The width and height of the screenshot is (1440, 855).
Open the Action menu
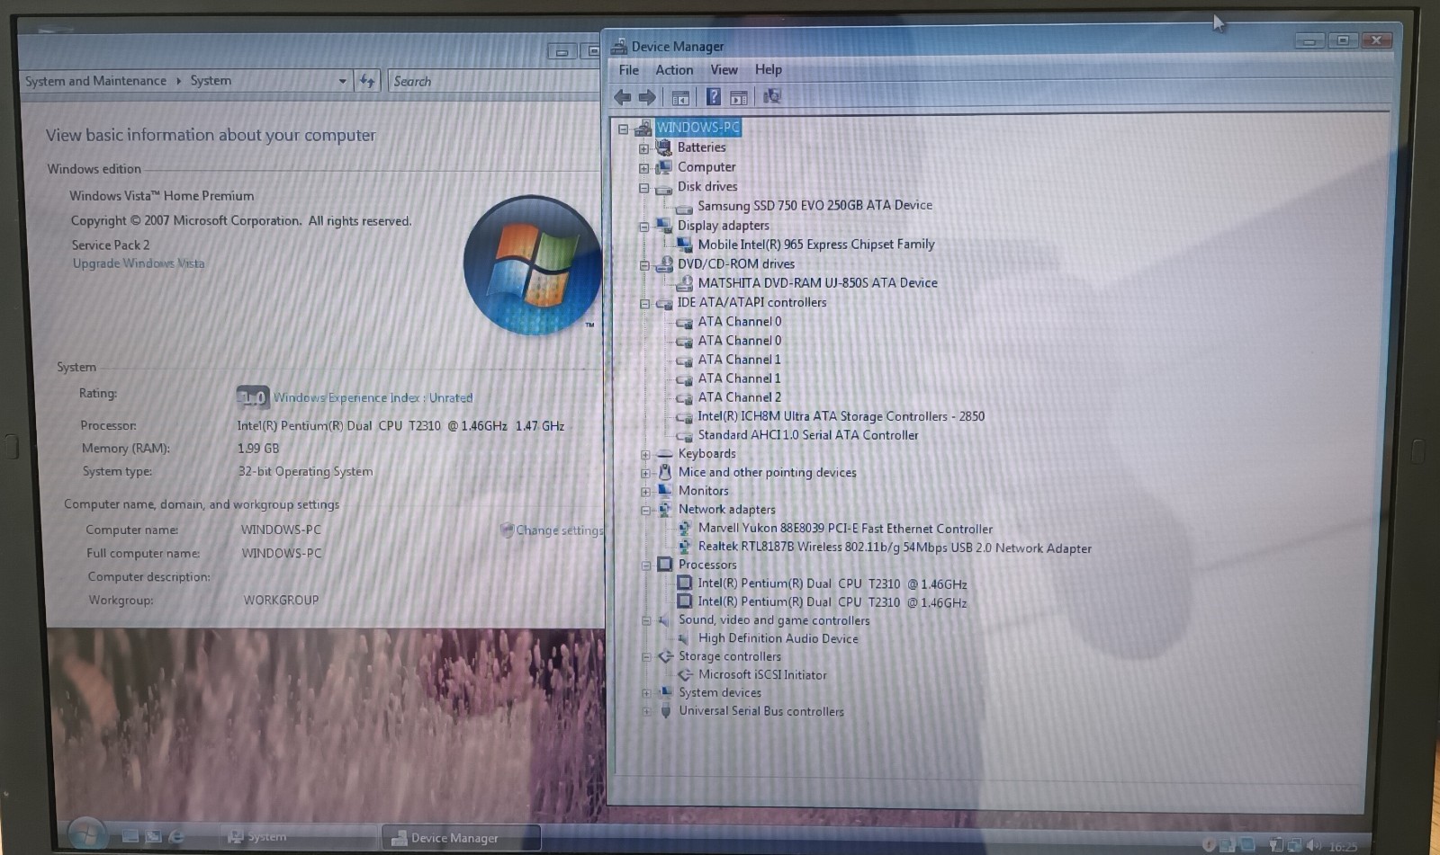pyautogui.click(x=674, y=70)
